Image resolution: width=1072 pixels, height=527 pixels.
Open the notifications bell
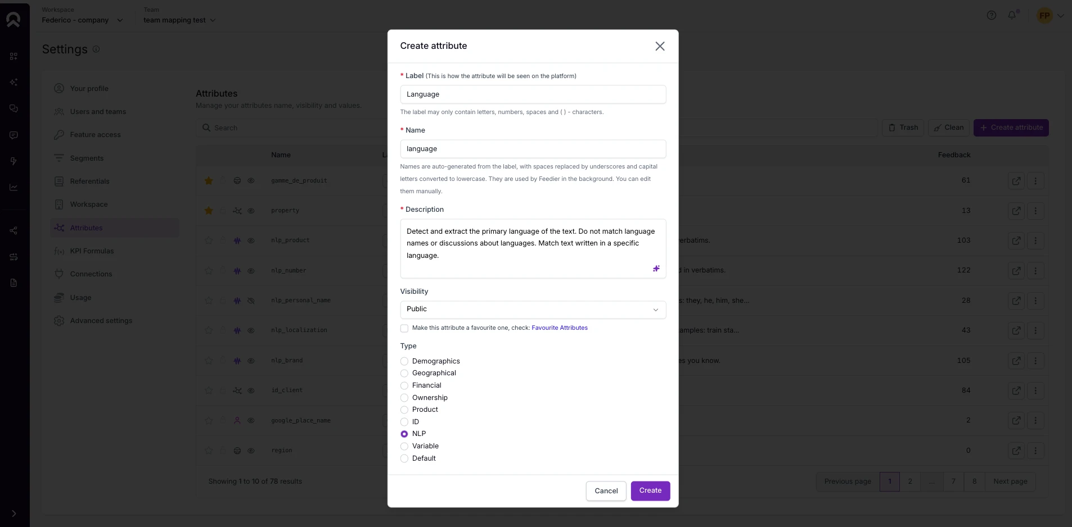click(1012, 15)
